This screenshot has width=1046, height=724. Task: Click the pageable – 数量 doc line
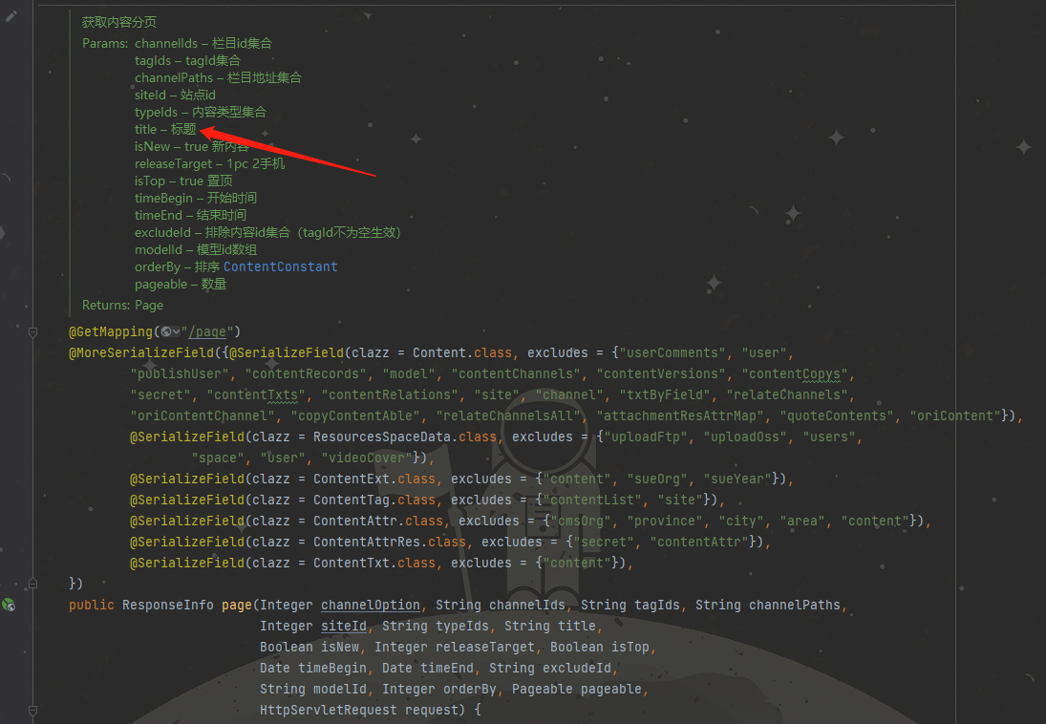[x=181, y=285]
